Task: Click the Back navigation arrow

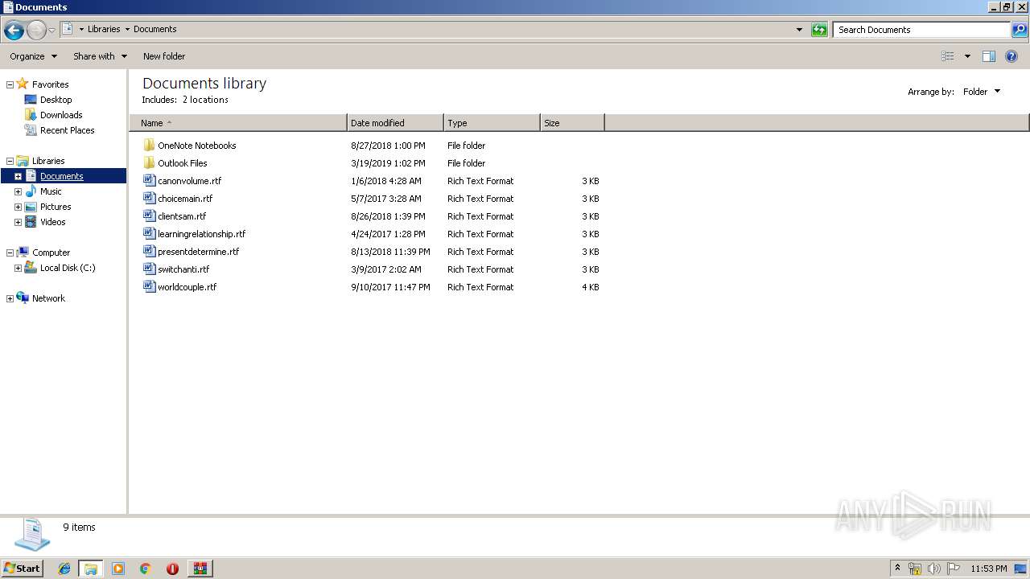Action: [x=14, y=31]
